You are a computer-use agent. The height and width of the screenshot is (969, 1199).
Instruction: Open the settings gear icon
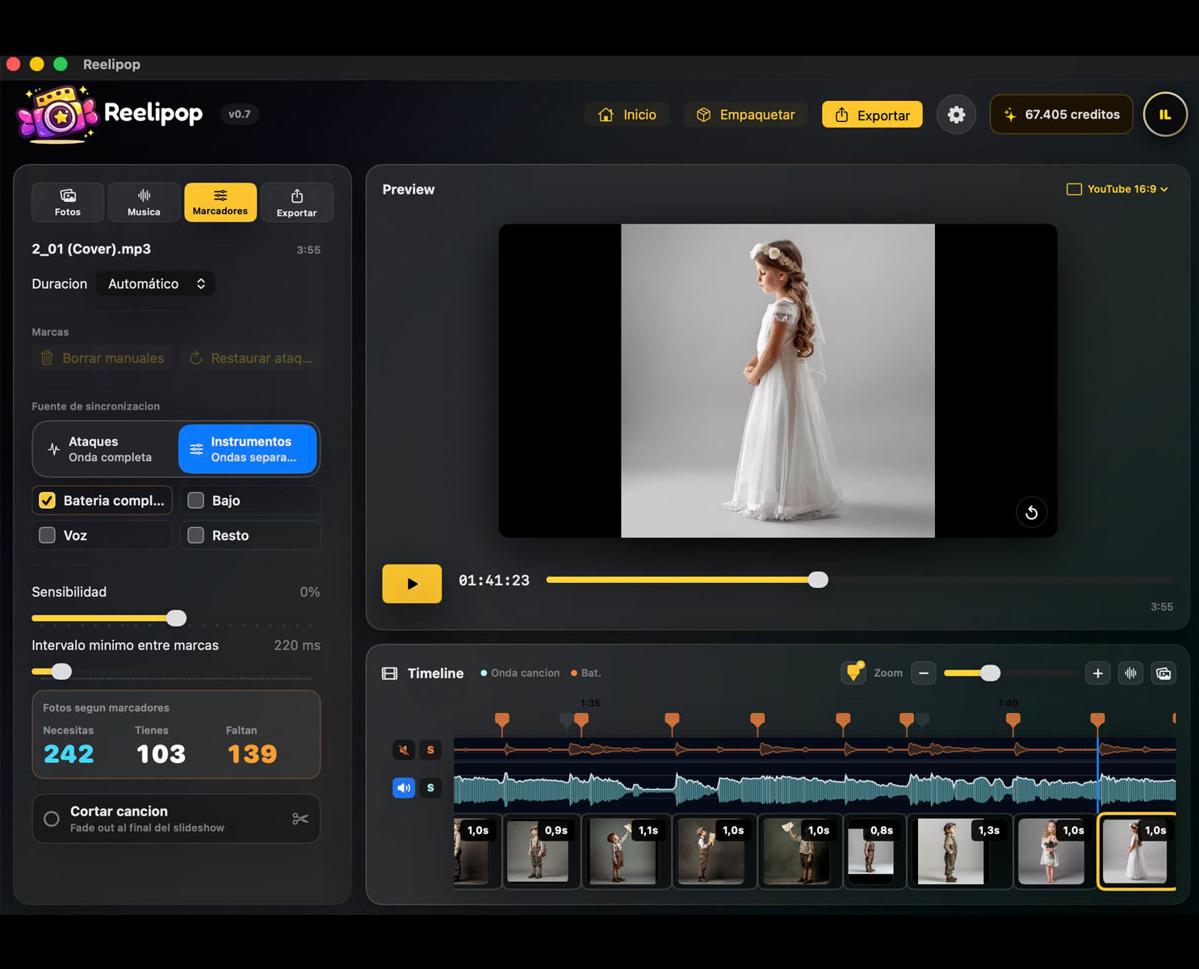coord(956,115)
